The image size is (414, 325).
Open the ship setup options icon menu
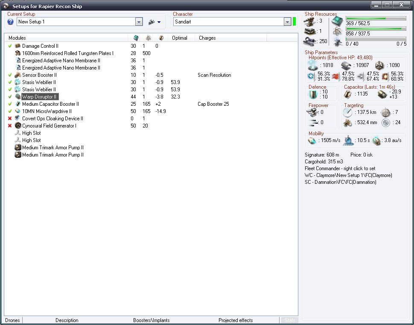[155, 22]
